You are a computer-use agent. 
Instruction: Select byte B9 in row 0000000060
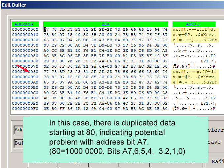click(46, 61)
